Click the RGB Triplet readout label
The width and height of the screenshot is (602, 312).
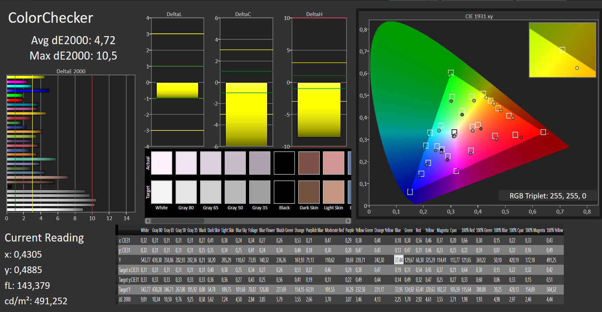point(548,196)
